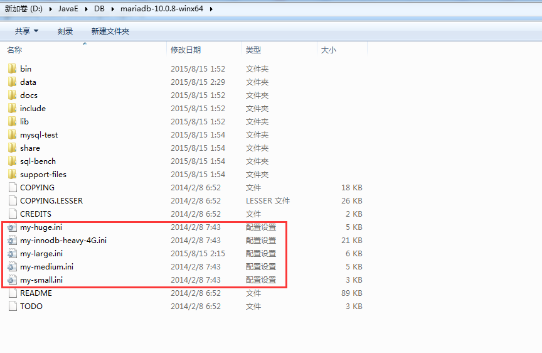
Task: Expand arrow after JavaE breadcrumb
Action: (x=87, y=9)
